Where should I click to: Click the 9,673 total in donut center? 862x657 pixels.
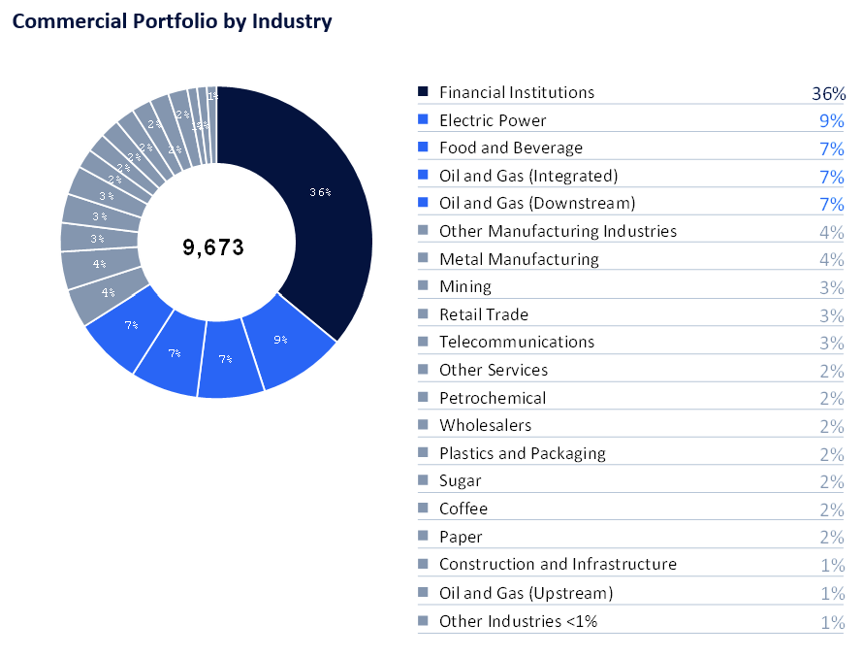point(213,247)
